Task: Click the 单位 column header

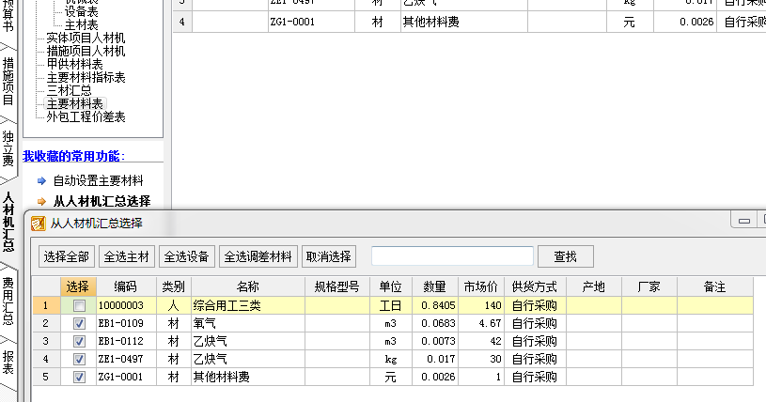Action: point(390,286)
